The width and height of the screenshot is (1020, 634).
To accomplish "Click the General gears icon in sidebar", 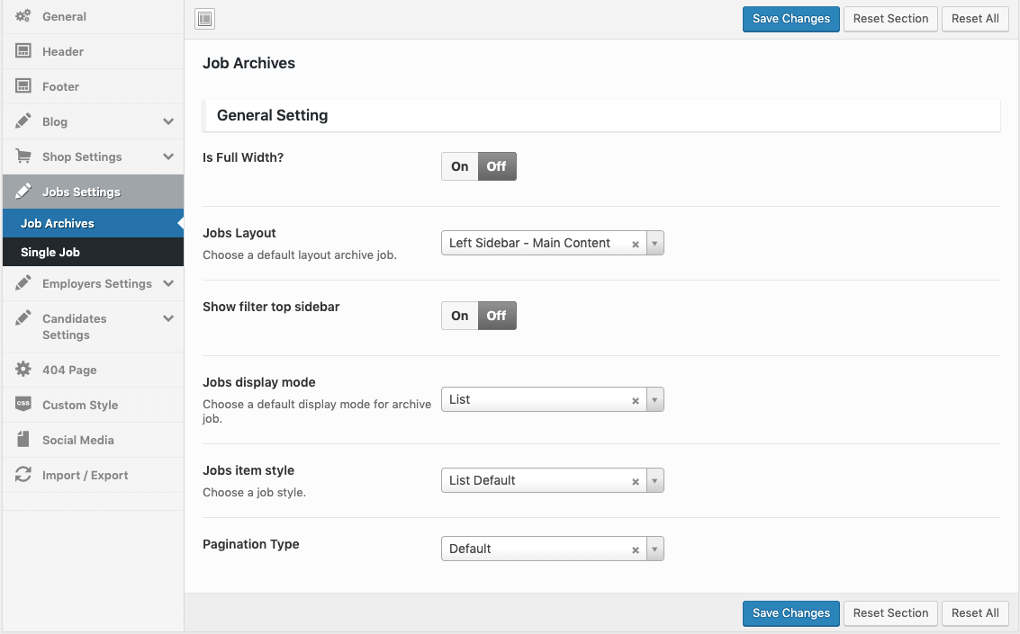I will point(23,16).
